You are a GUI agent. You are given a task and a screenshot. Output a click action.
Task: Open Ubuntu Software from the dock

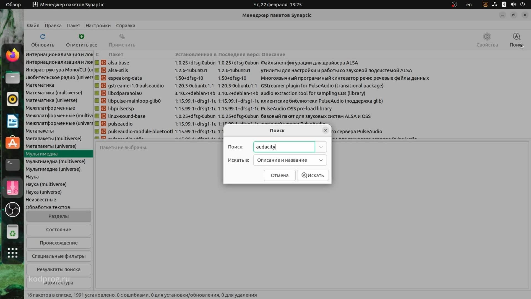coord(12,143)
